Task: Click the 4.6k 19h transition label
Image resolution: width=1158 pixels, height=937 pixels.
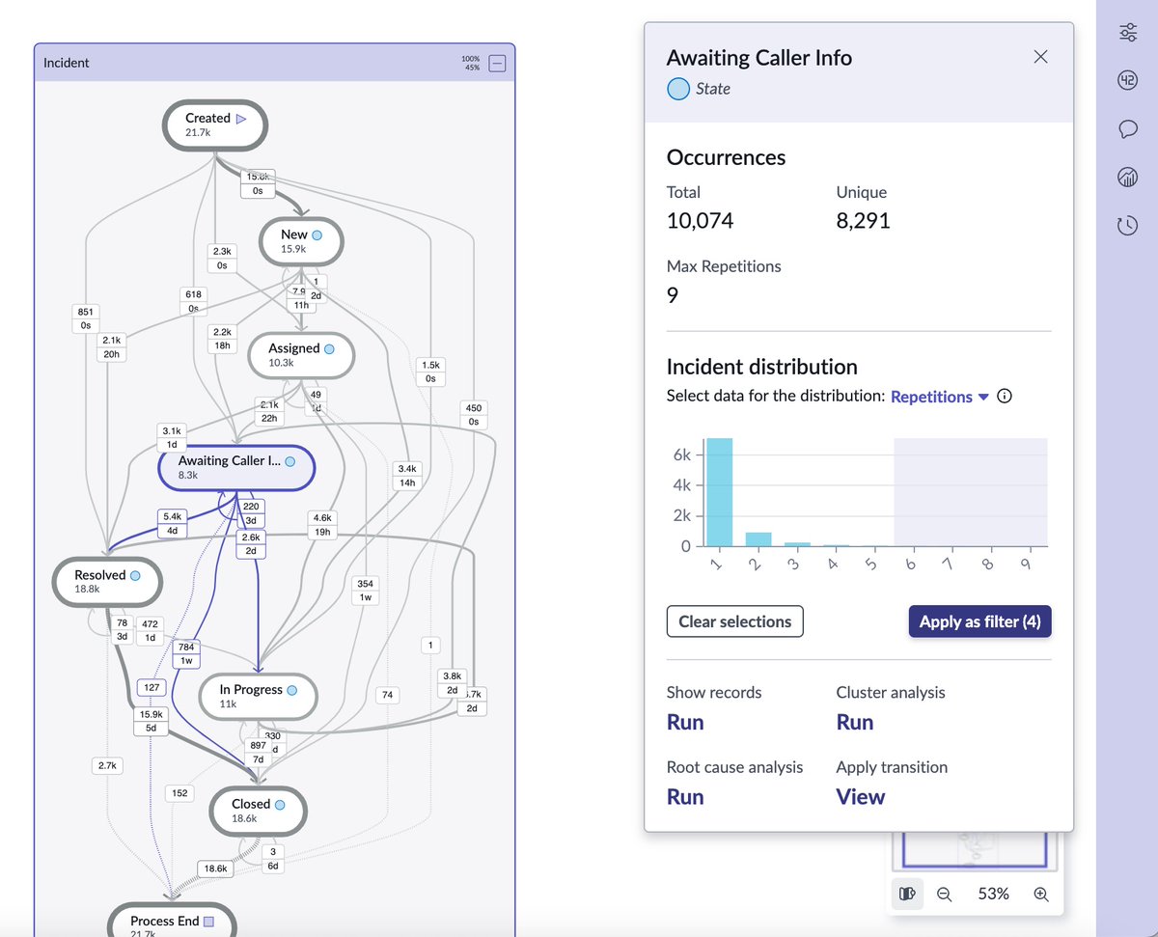Action: tap(322, 525)
